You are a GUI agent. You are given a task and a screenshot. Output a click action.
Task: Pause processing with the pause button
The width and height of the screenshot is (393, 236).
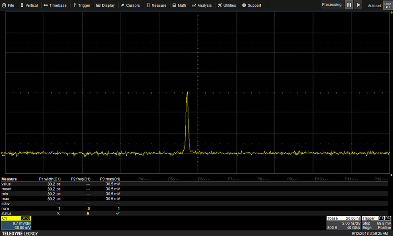(x=348, y=5)
